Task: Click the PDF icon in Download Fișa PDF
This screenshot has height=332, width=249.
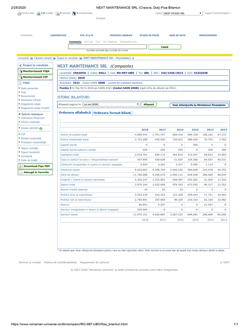Action: tap(21, 166)
